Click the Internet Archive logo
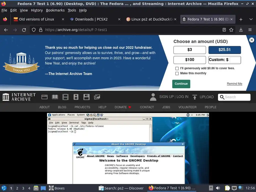 pyautogui.click(x=19, y=97)
